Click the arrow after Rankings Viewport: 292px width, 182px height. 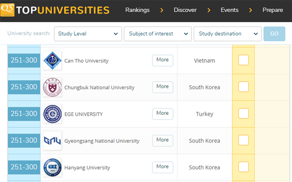(x=162, y=10)
